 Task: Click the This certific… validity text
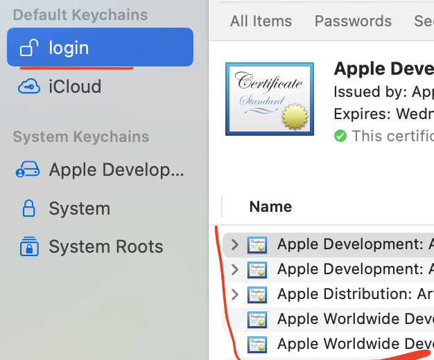click(x=392, y=136)
